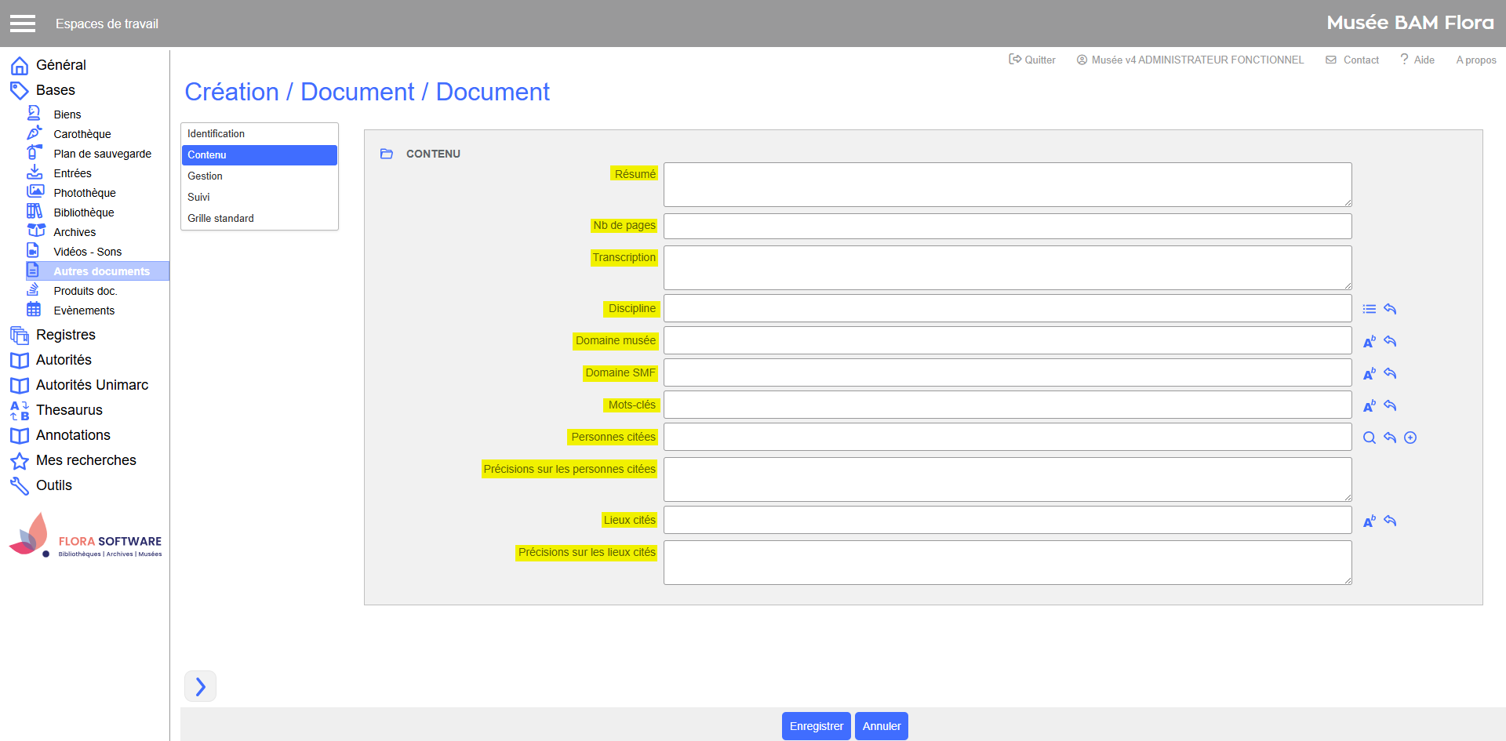Click into the Résumé text area
This screenshot has height=741, width=1506.
coord(1007,185)
